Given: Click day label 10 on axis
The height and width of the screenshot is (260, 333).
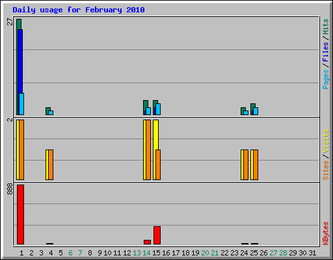Looking at the screenshot, I should (107, 253).
